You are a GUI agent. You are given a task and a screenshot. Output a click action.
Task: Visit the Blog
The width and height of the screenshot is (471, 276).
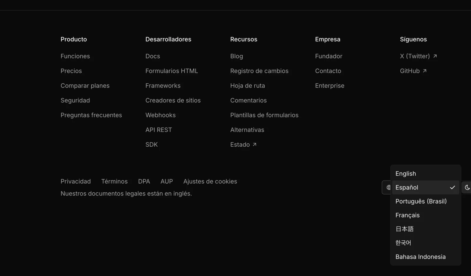pos(237,56)
